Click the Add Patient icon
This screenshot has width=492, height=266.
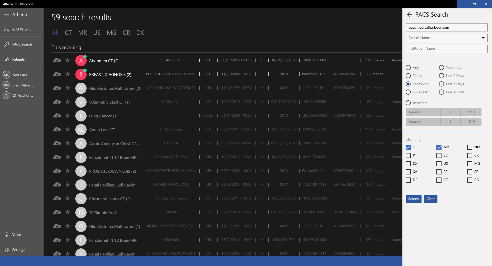6,29
